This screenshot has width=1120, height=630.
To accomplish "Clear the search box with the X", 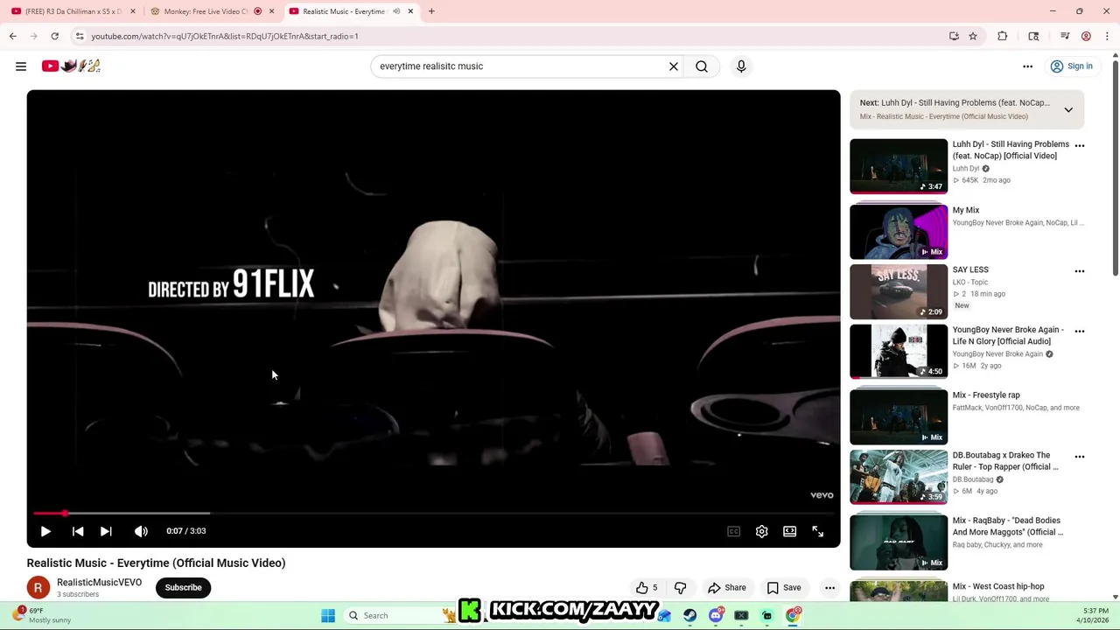I will [674, 66].
